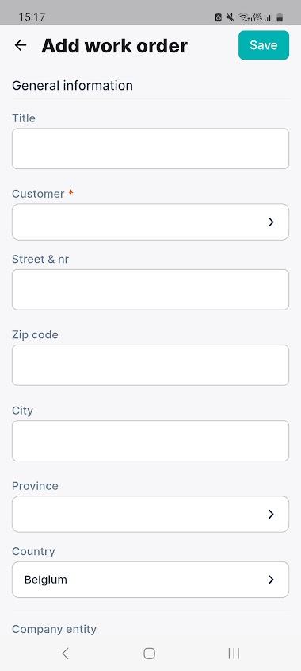Tap the General information section heading
This screenshot has height=671, width=301.
click(x=72, y=86)
